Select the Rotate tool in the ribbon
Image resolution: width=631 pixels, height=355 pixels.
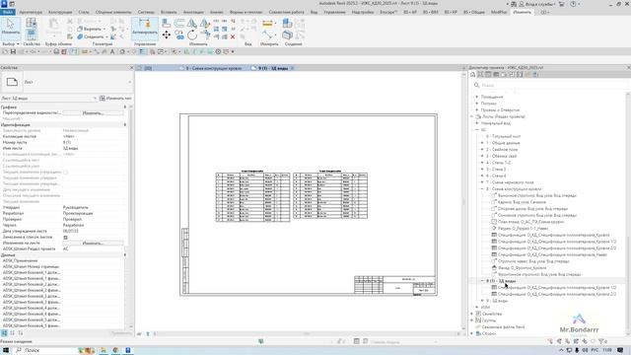point(192,35)
